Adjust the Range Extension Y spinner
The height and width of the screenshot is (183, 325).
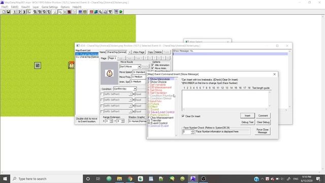(123, 121)
